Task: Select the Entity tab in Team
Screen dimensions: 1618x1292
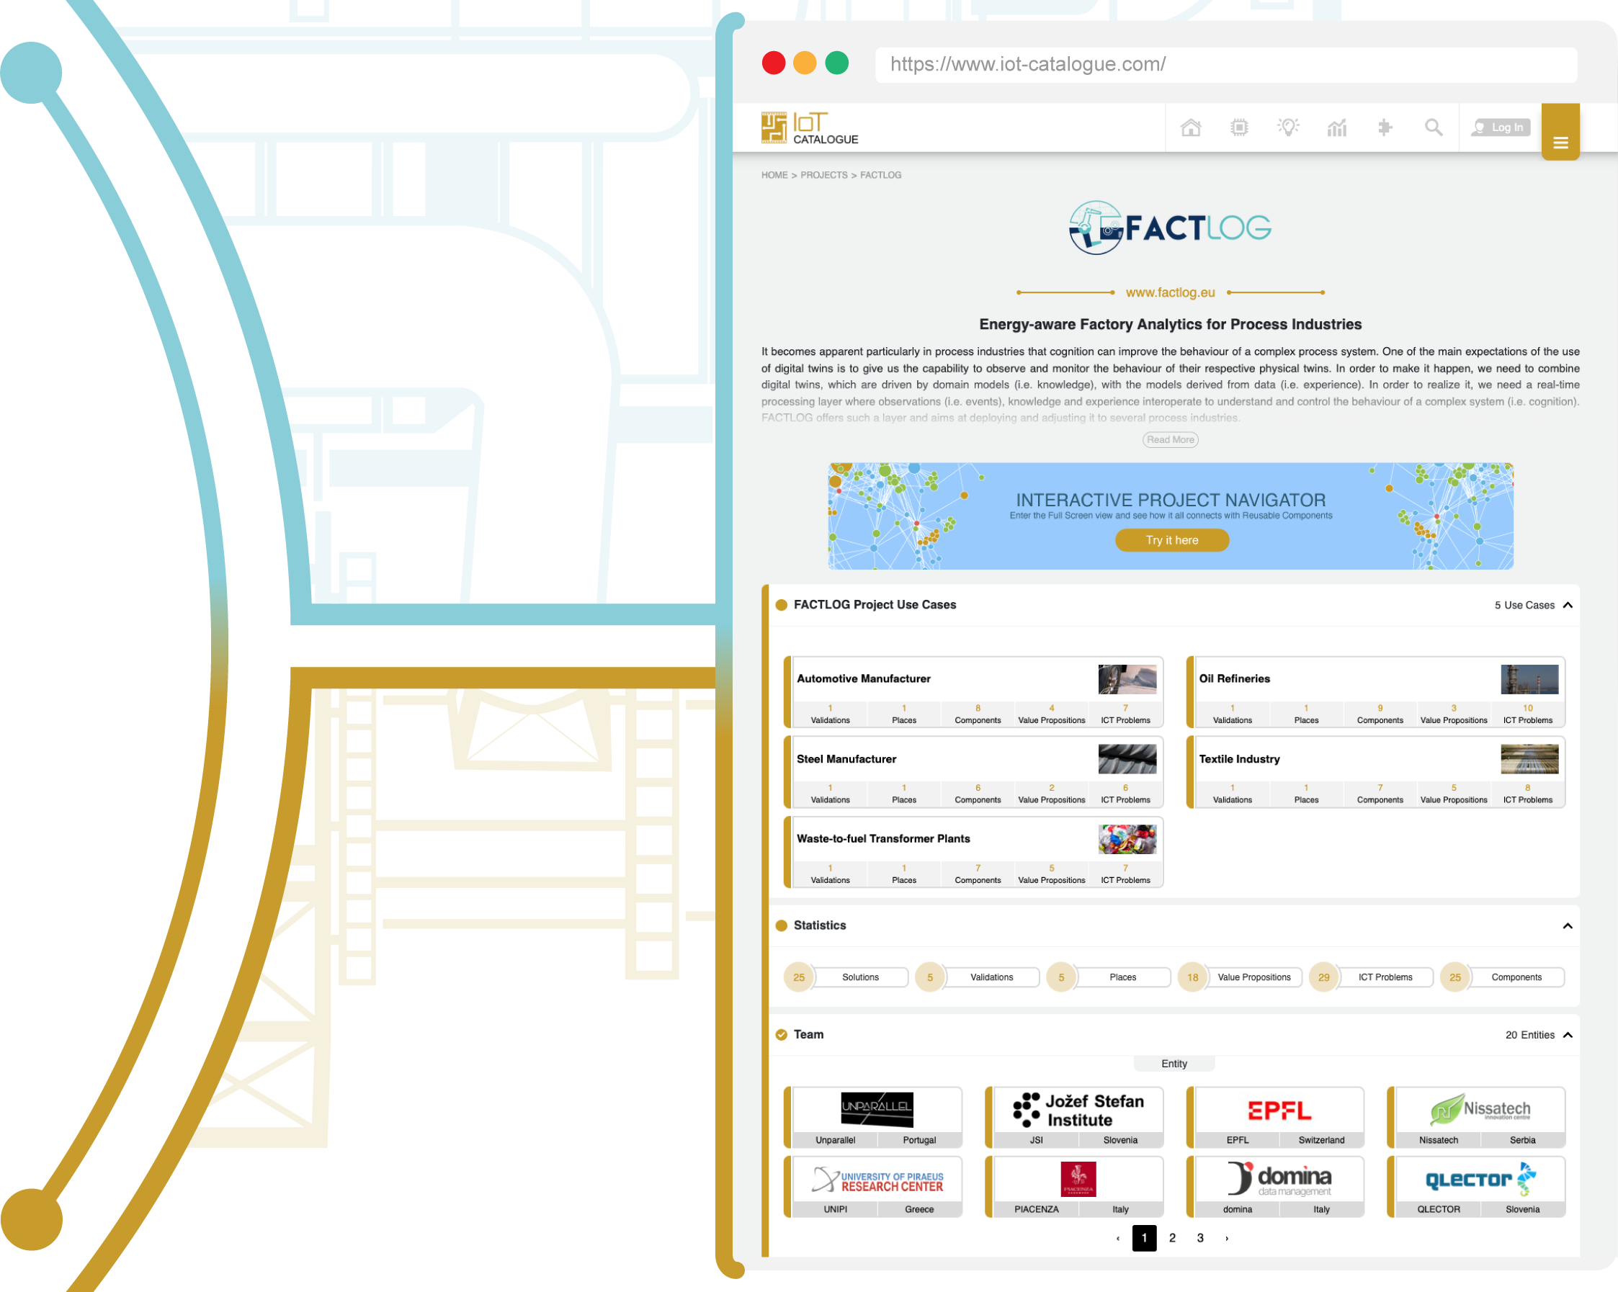Action: tap(1174, 1064)
